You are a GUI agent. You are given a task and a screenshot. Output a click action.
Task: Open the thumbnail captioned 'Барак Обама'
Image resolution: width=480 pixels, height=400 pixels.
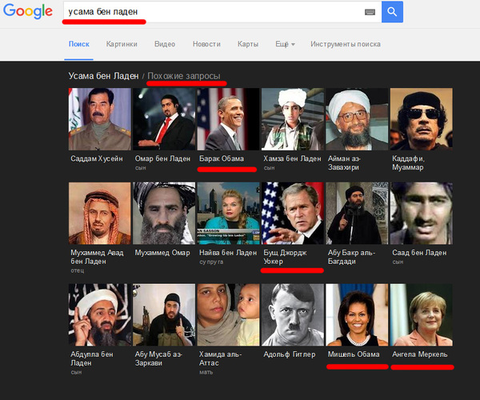point(228,119)
